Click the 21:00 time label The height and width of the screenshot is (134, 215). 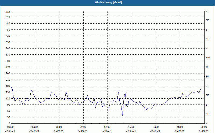(x=180, y=127)
